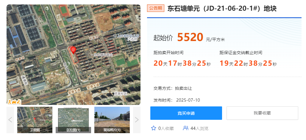The width and height of the screenshot is (306, 140).
Task: Open the 卫星图 thumbnail
Action: (x=35, y=120)
